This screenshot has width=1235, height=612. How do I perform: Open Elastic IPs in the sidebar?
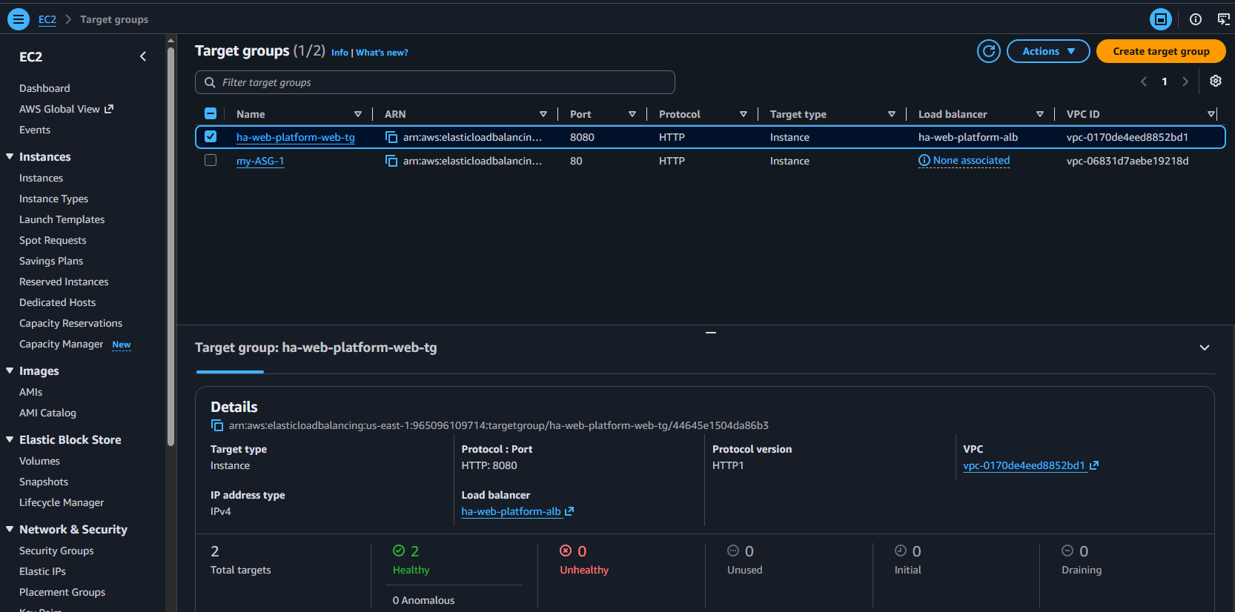(x=42, y=571)
